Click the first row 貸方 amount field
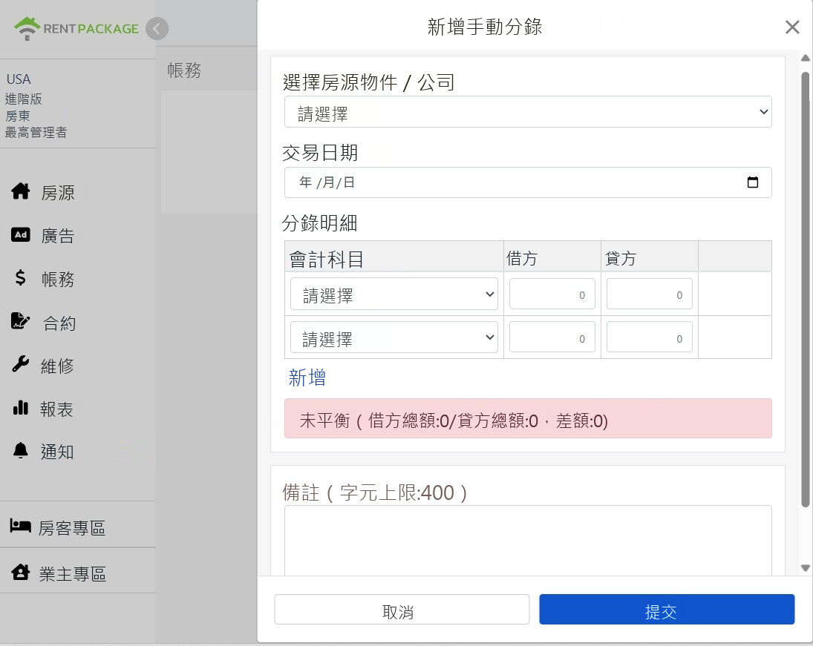813x646 pixels. (x=650, y=294)
